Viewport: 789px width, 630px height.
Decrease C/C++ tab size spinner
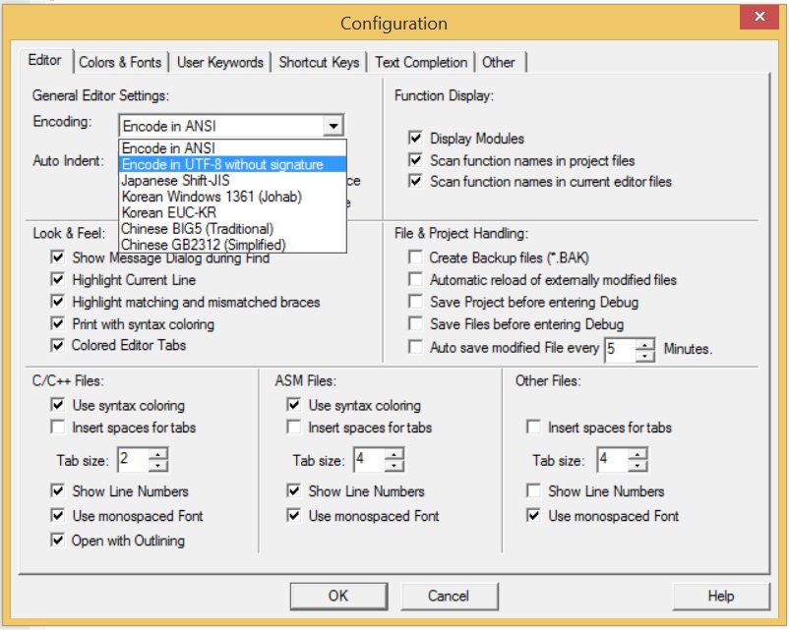click(x=157, y=466)
